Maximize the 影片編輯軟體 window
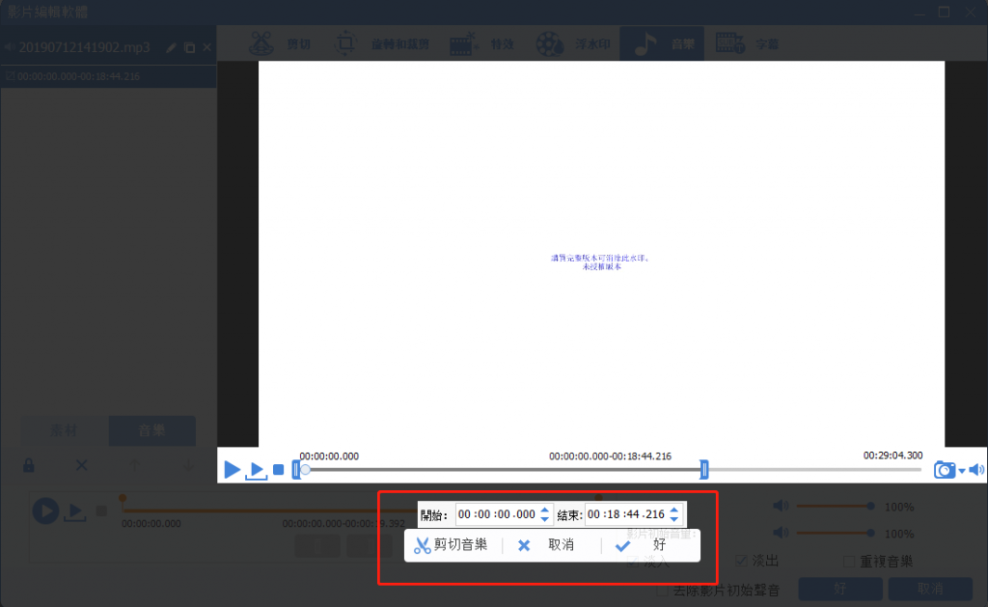Image resolution: width=988 pixels, height=607 pixels. click(x=944, y=12)
